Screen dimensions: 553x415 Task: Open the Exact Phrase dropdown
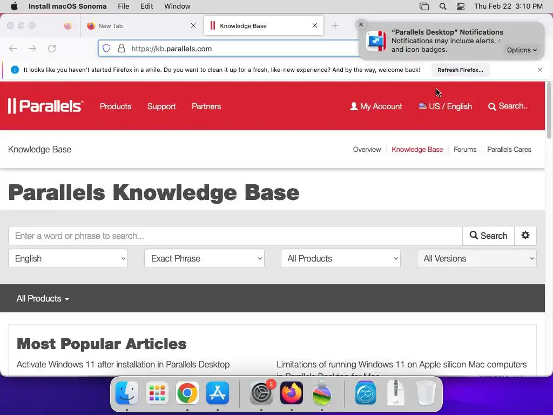(x=204, y=258)
